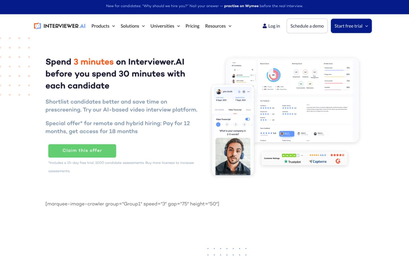This screenshot has height=256, width=409.
Task: Select the Info Details tab in mockup
Action: click(219, 110)
